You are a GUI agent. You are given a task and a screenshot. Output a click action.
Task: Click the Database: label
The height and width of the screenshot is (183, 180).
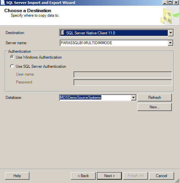coord(14,98)
